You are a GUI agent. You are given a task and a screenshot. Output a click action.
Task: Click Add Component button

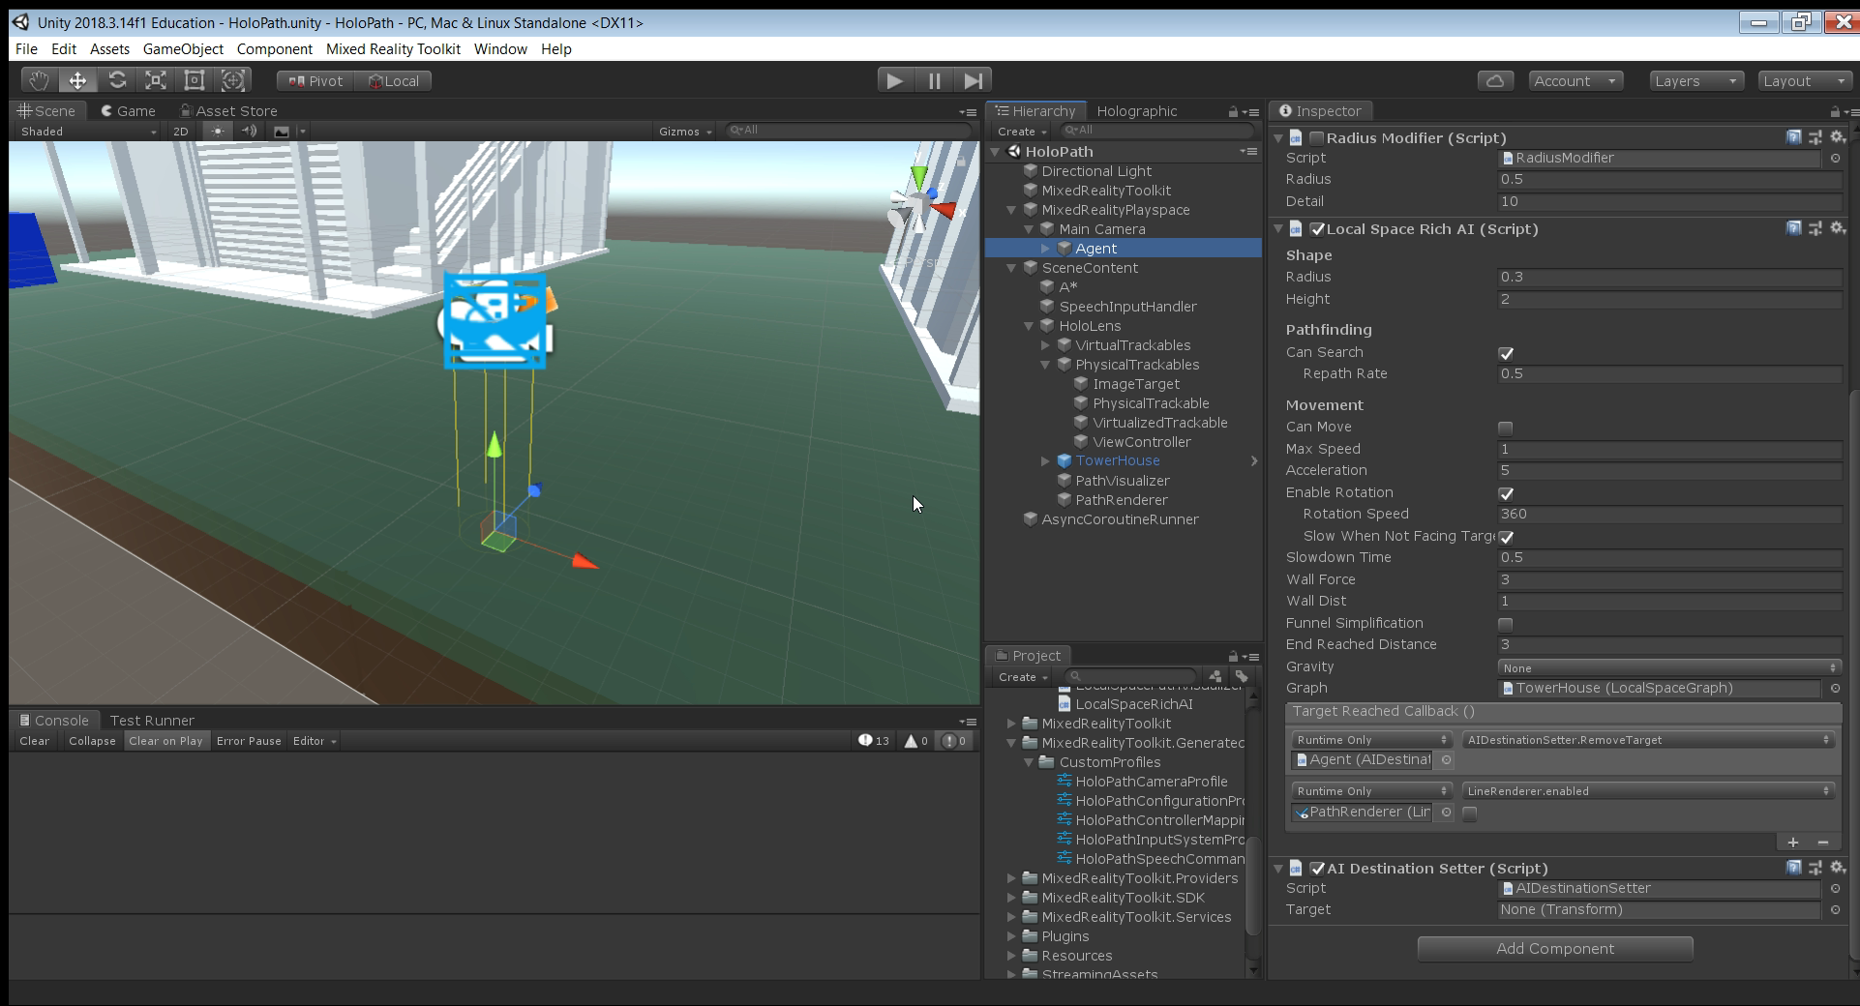[x=1555, y=949]
